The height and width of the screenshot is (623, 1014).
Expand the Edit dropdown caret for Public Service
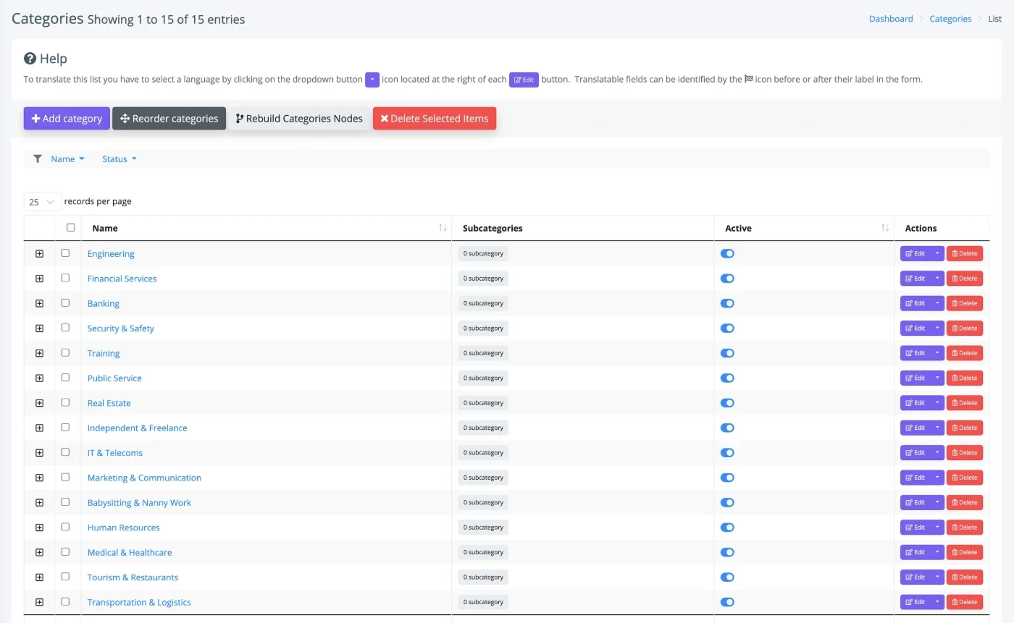[x=937, y=378]
